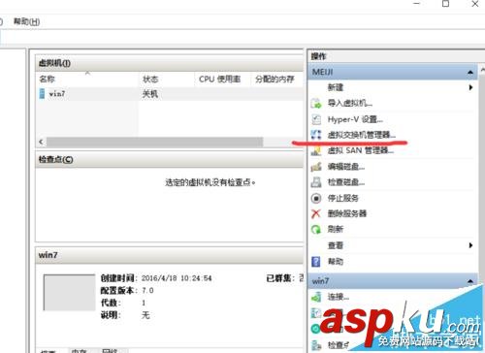Click the Hyper-V settings (设置) icon
This screenshot has height=353, width=485.
point(316,119)
